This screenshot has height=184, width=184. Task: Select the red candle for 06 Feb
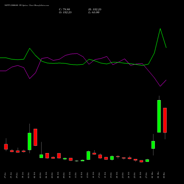coord(59,156)
